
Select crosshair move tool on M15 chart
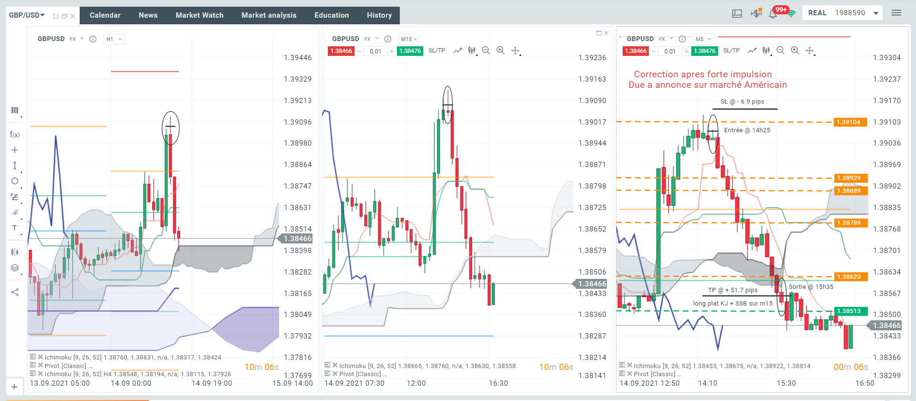[x=515, y=51]
